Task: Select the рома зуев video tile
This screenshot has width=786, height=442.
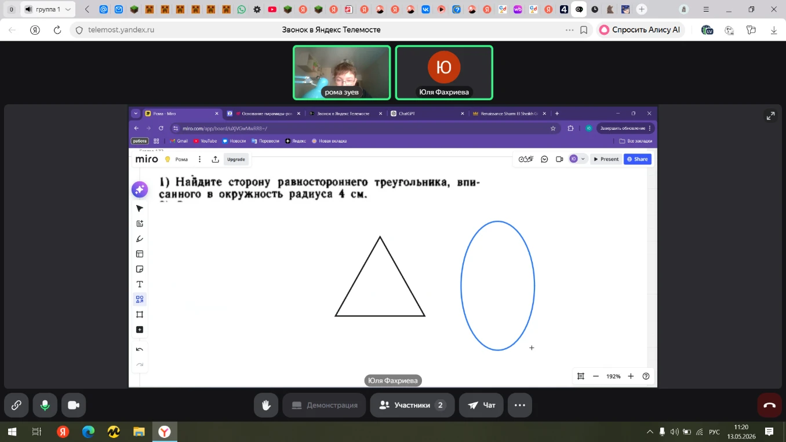Action: [x=341, y=72]
